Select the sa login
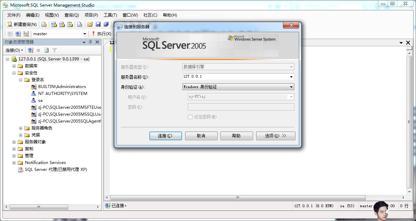This screenshot has height=221, width=416. (x=40, y=100)
